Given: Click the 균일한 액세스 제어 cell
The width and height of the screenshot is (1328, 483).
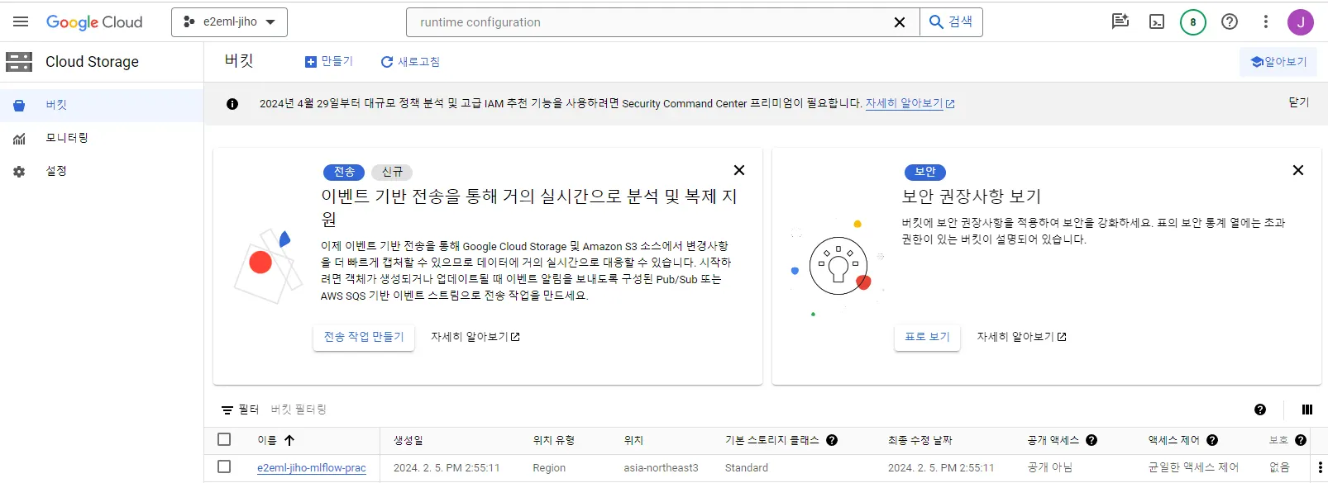Looking at the screenshot, I should [x=1193, y=467].
